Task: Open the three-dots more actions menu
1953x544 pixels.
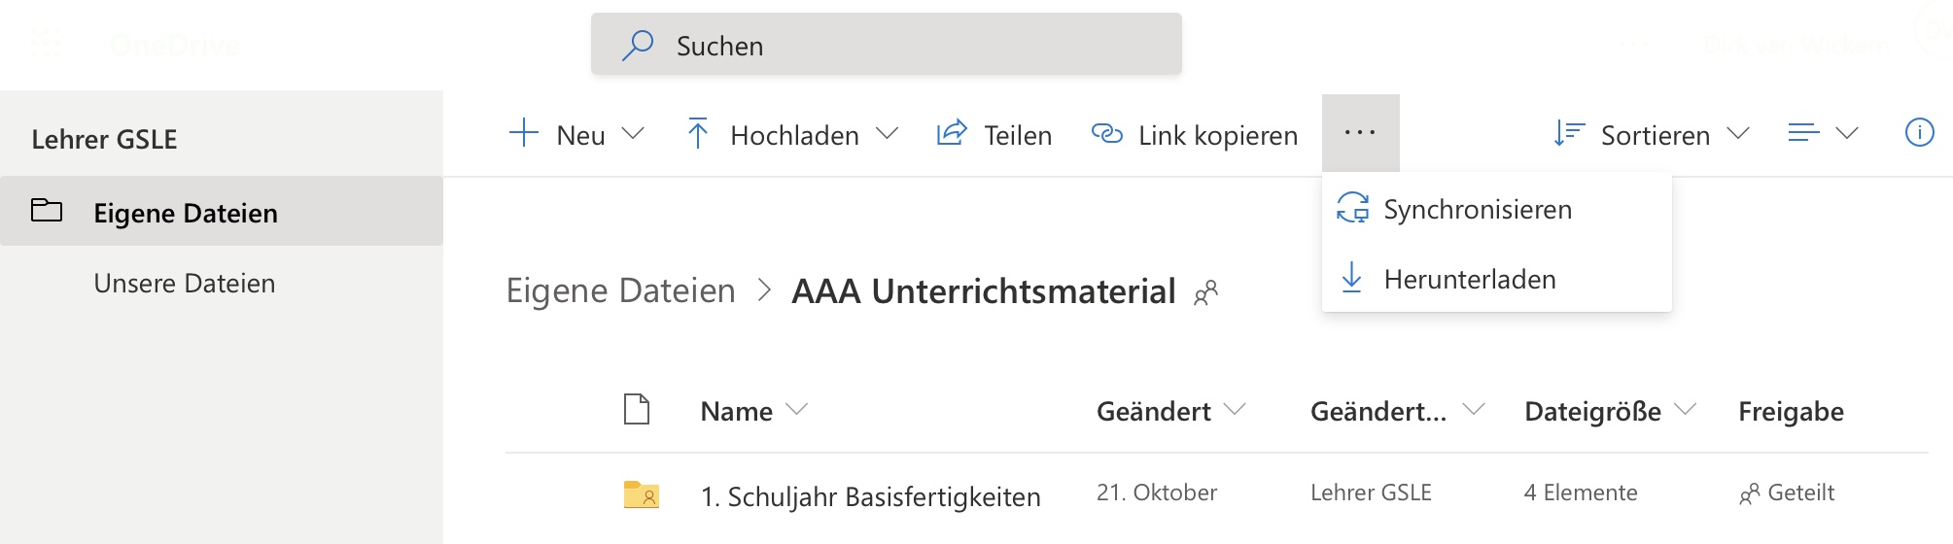Action: tap(1360, 133)
